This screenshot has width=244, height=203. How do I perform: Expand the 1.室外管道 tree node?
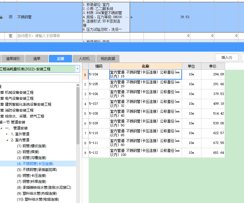click(6, 134)
